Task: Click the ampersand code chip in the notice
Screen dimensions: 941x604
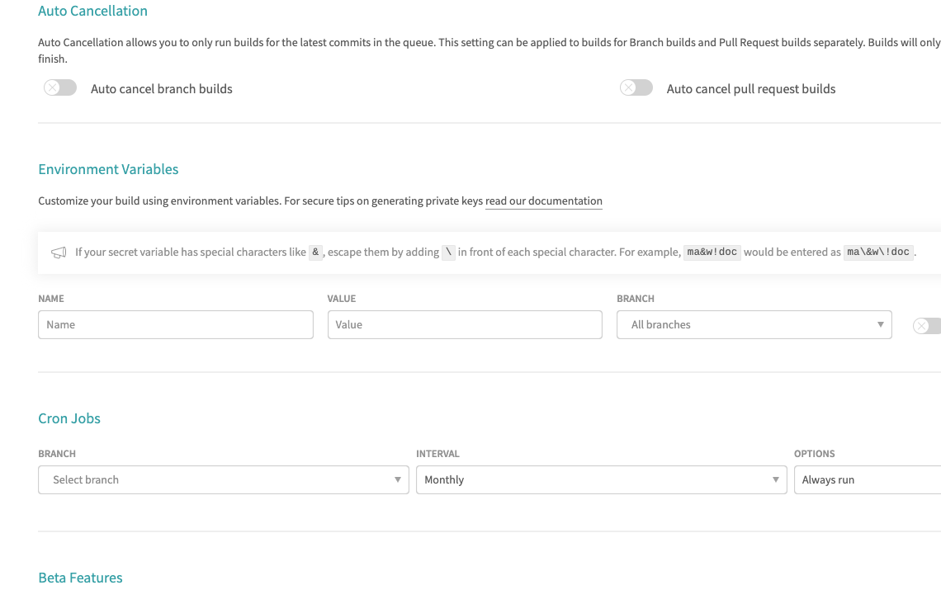Action: (315, 252)
